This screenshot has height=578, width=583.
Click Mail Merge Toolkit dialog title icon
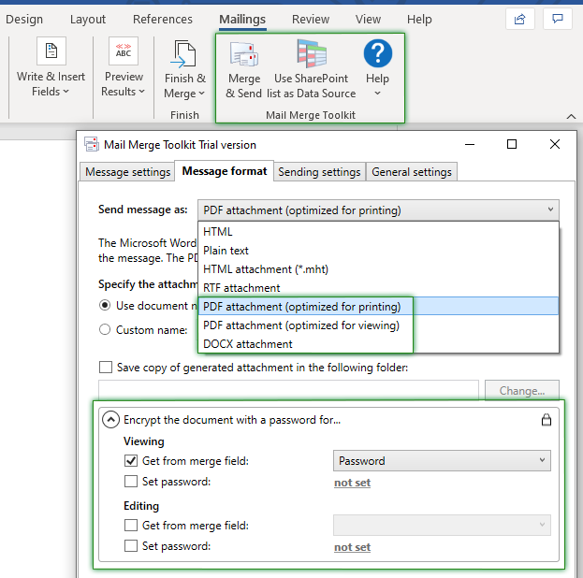click(x=92, y=144)
